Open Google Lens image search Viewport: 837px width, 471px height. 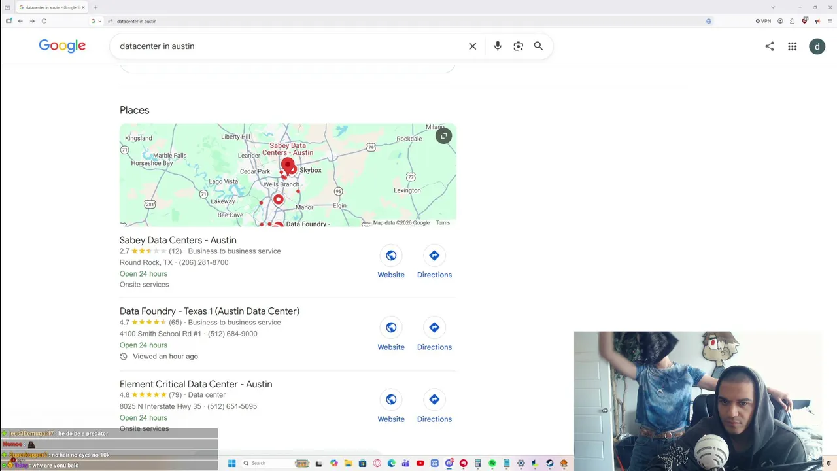click(518, 46)
